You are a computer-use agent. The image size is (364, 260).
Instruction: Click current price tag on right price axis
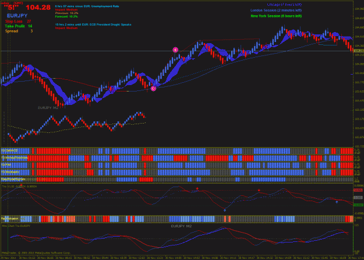pos(359,51)
